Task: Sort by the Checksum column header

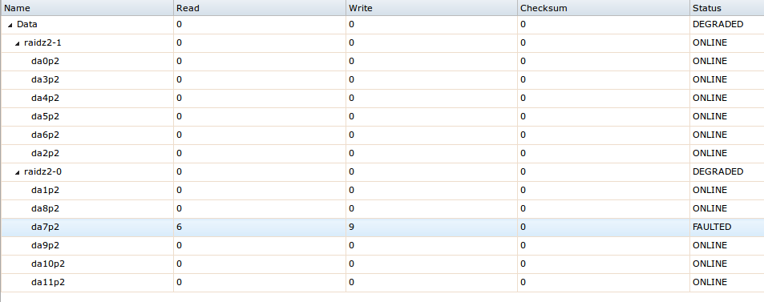Action: coord(604,8)
